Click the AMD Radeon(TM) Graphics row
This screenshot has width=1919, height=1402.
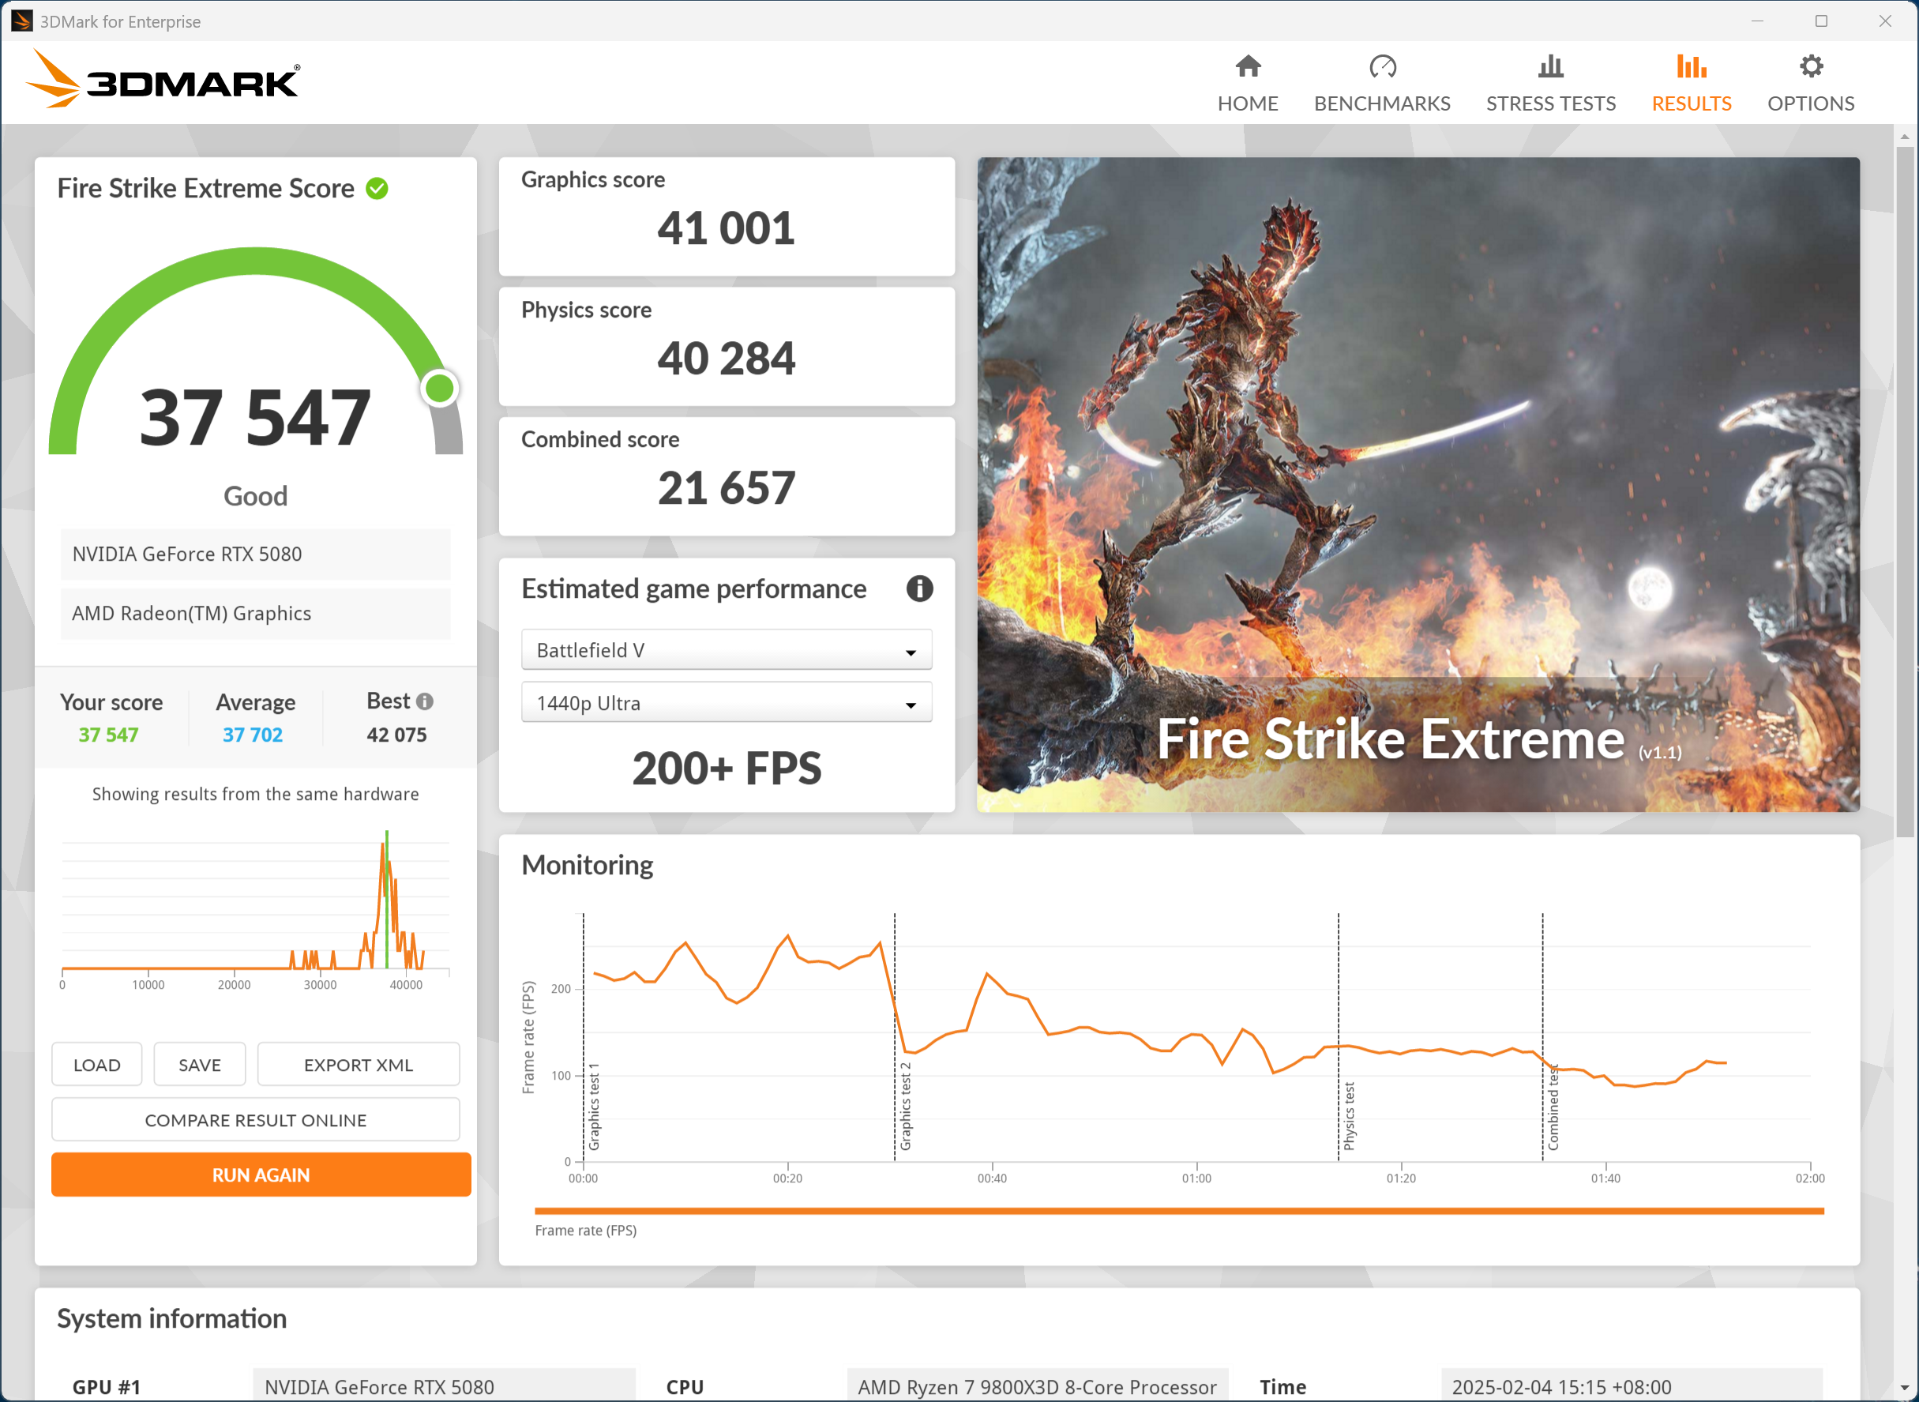click(255, 614)
